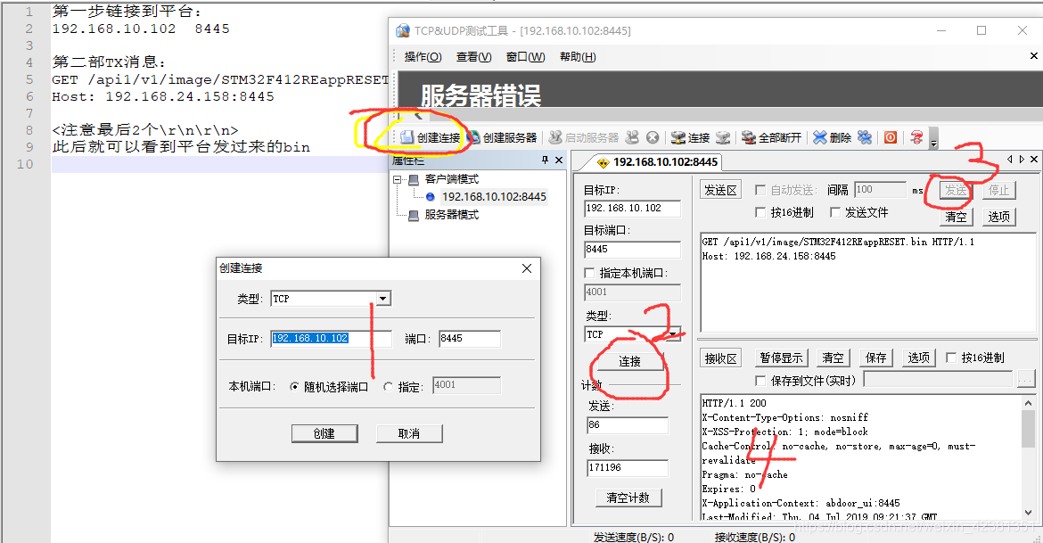
Task: Open the toolbar overflow options arrow
Action: (933, 139)
